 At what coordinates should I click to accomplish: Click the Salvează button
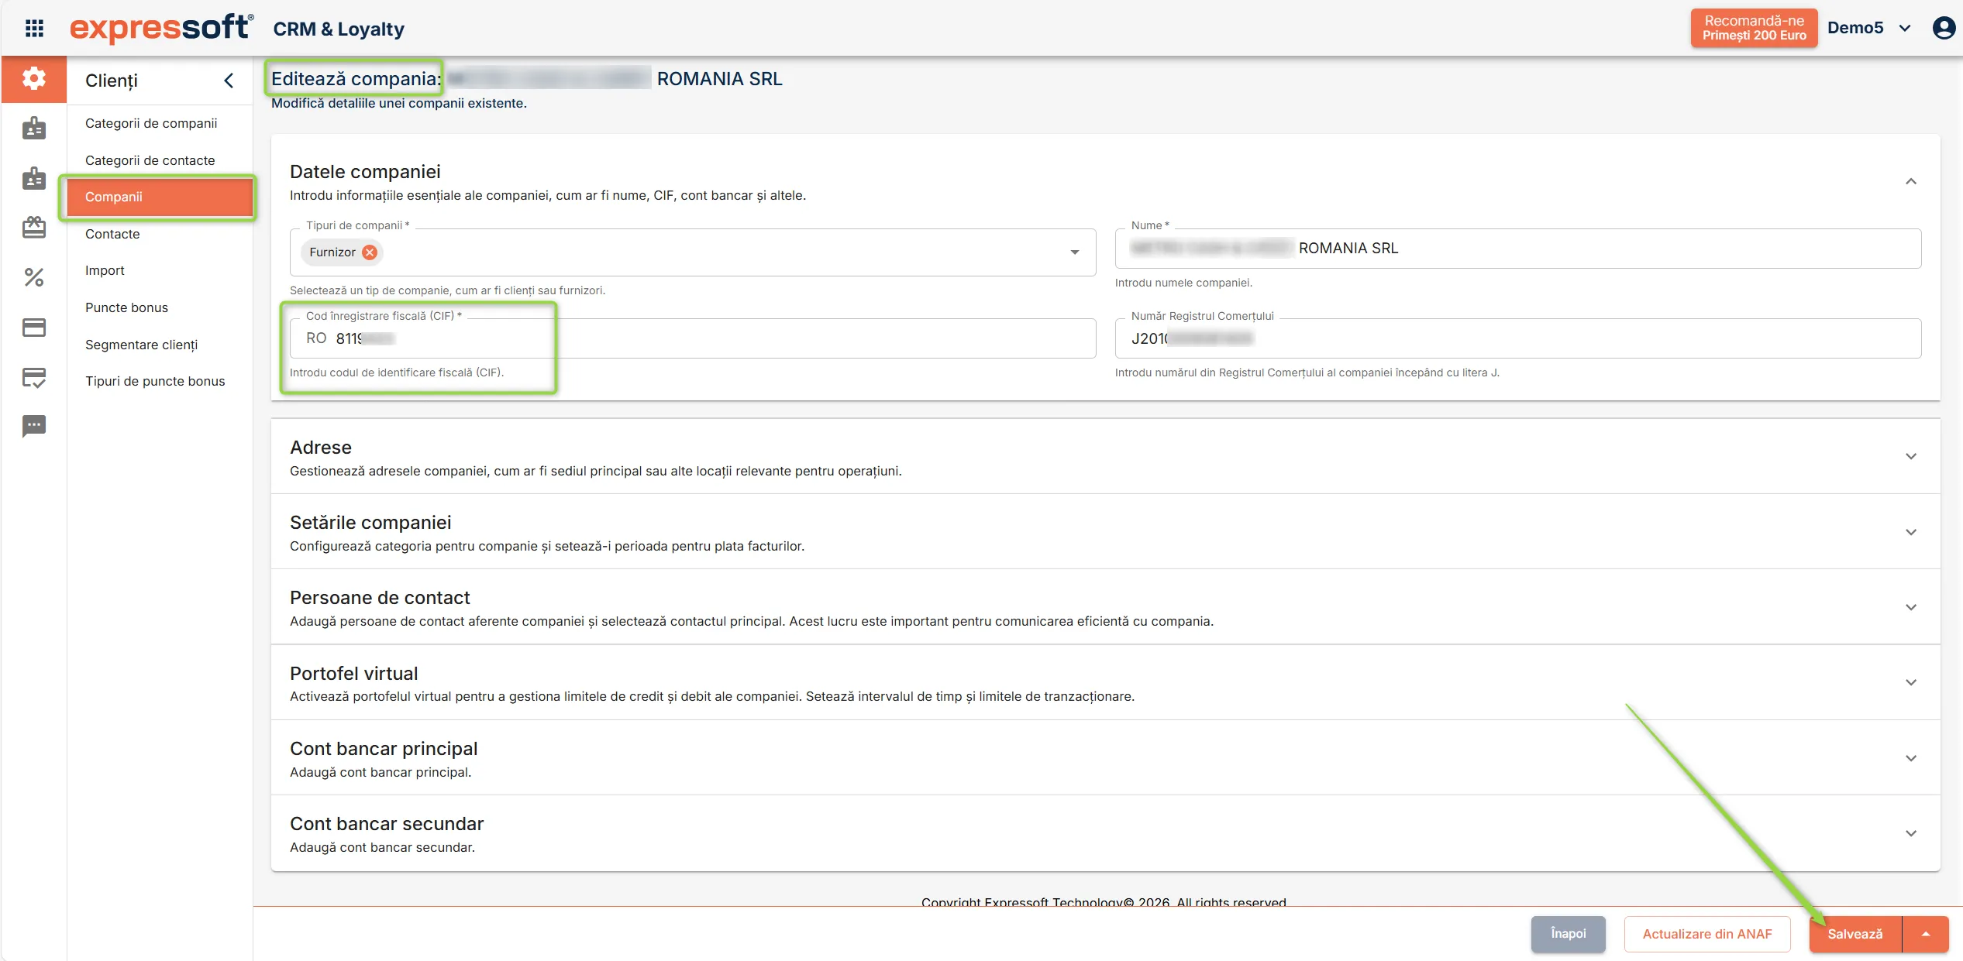(1855, 934)
